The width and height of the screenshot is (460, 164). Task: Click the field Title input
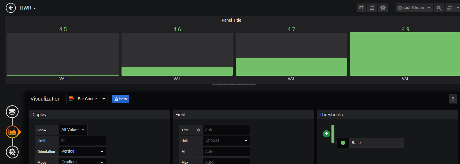click(226, 130)
